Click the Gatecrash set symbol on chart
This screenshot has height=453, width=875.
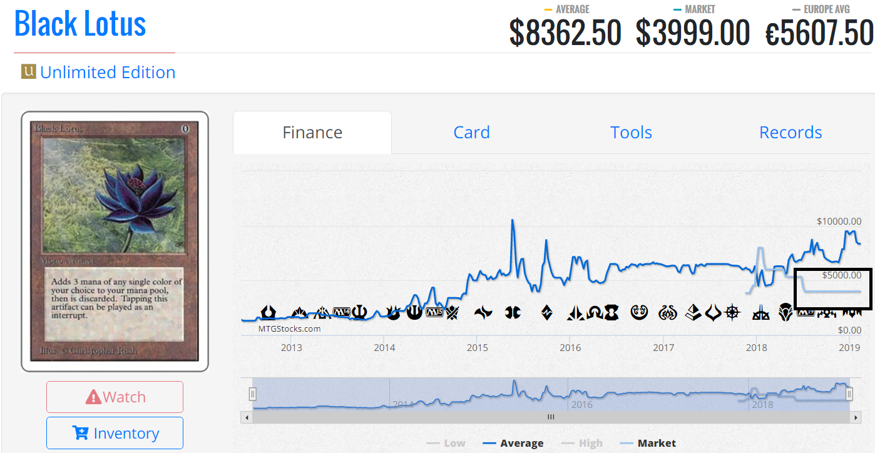tap(299, 312)
